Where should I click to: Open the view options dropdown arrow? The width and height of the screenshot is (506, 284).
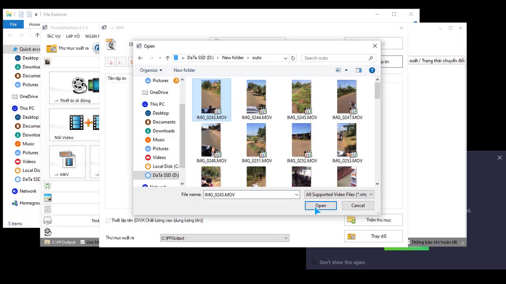[346, 70]
